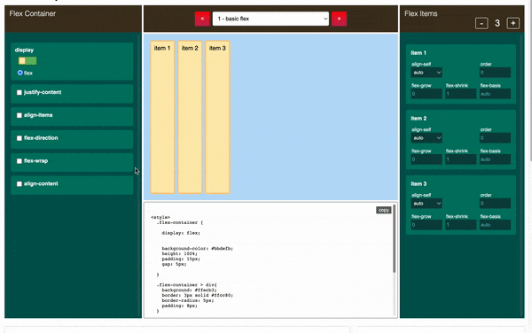Click item 2 order input field
Image resolution: width=532 pixels, height=333 pixels.
(495, 138)
